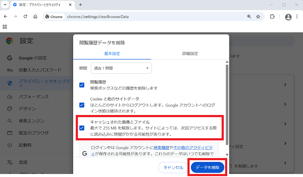
Task: Open the Chrome profile avatar icon
Action: coord(288,16)
